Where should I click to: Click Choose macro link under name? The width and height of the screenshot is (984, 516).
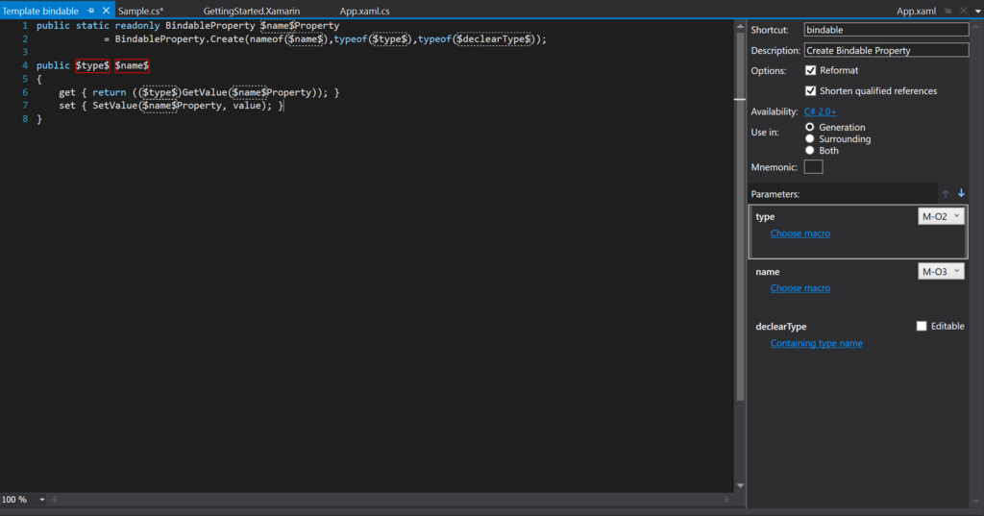[800, 288]
